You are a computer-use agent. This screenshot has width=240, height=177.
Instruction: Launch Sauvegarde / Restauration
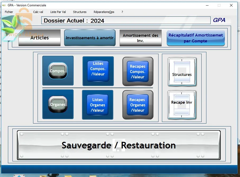pos(119,145)
